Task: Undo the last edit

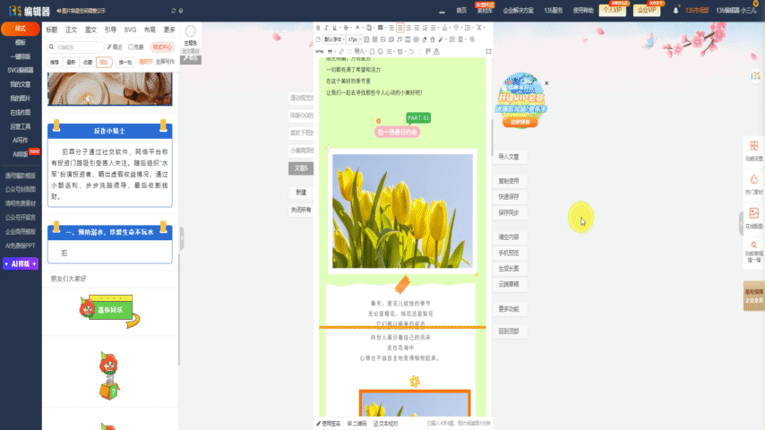Action: pos(411,52)
